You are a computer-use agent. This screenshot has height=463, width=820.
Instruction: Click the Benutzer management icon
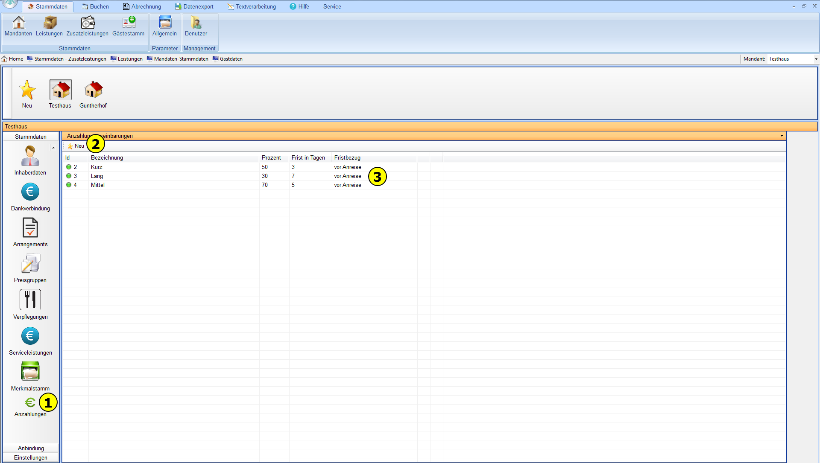point(196,26)
